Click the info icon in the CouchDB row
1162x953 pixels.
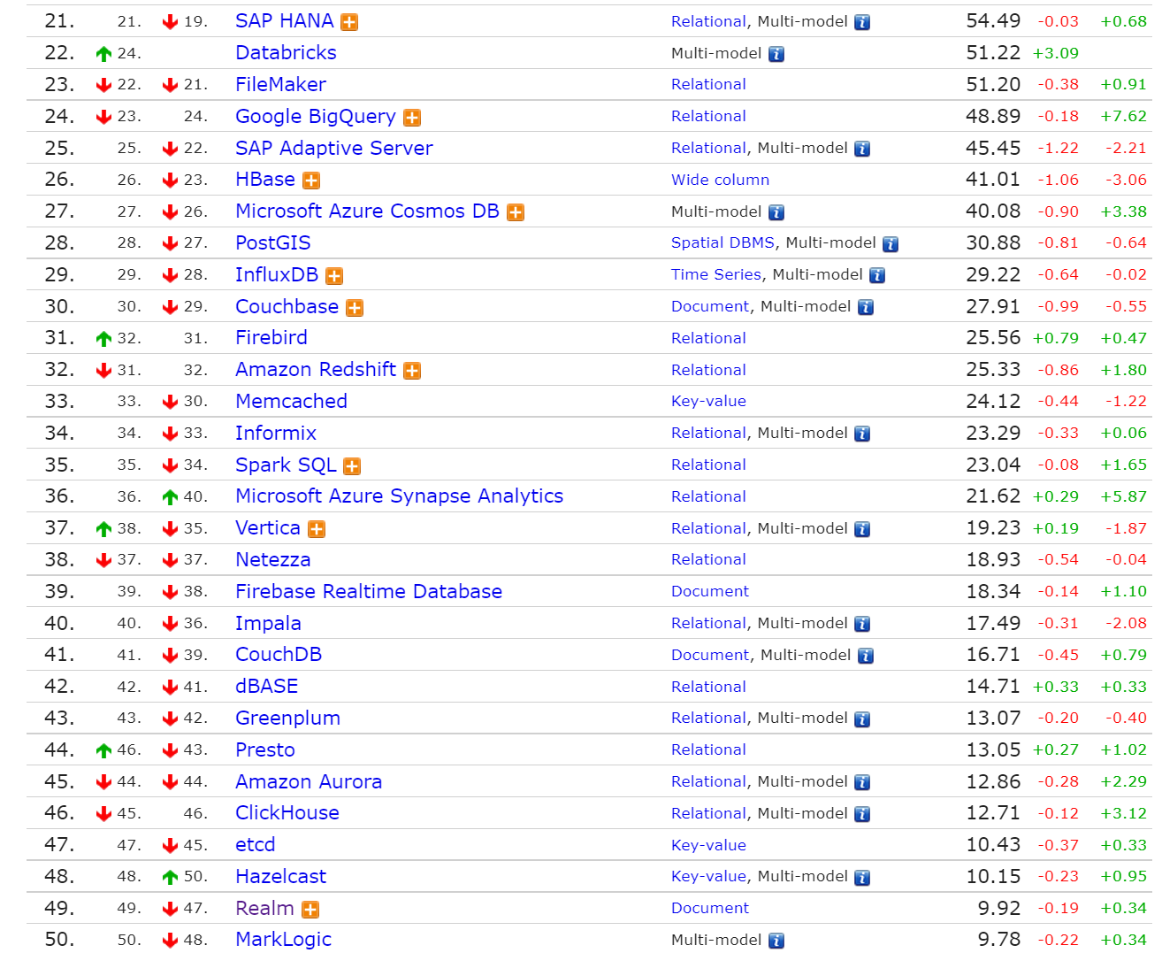click(866, 656)
